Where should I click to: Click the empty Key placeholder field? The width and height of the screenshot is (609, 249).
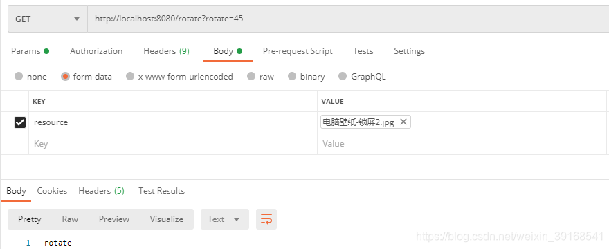tap(173, 144)
